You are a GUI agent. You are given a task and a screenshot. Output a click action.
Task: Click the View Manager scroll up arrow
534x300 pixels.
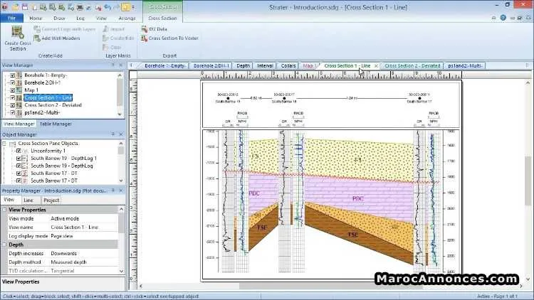tap(120, 75)
